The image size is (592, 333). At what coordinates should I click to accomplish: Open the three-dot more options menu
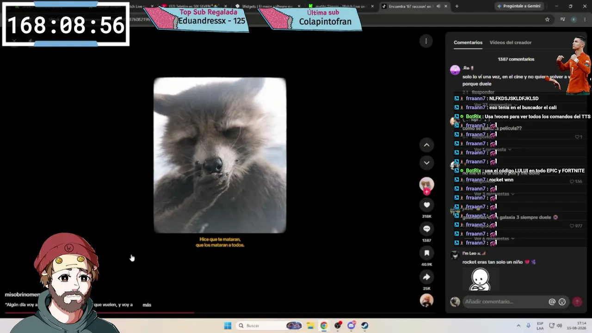[x=426, y=41]
